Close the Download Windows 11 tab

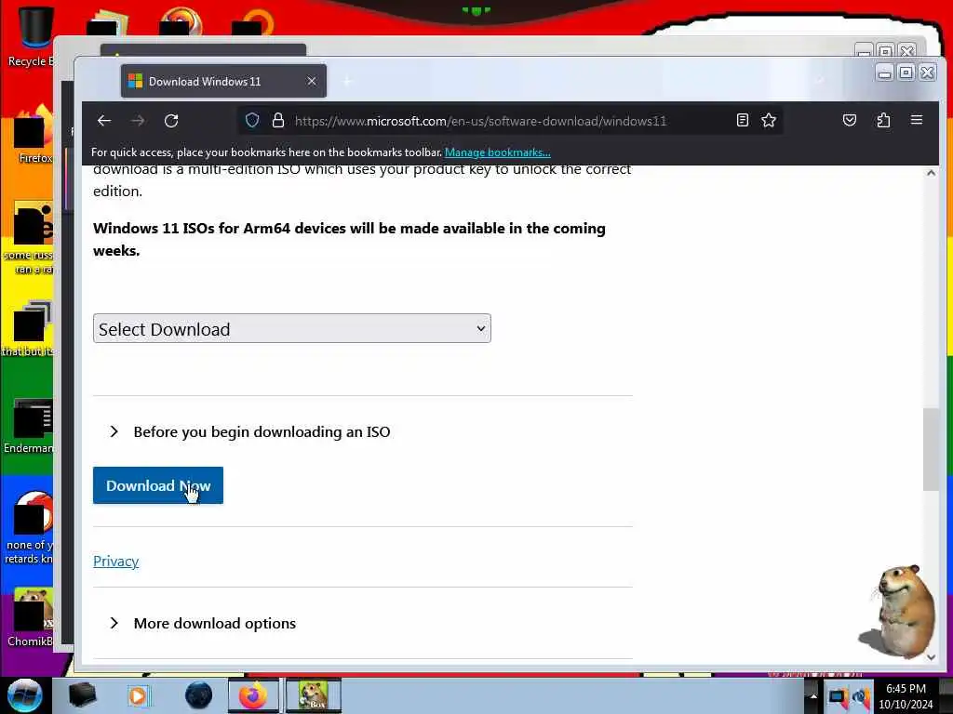(x=311, y=81)
